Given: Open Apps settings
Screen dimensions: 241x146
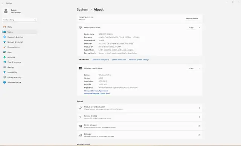Looking at the screenshot, I should click(x=20, y=52).
